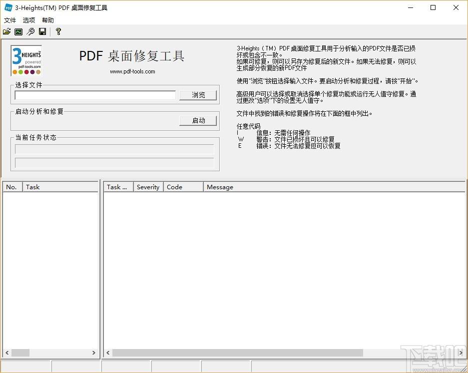Screen dimensions: 468x373
Task: Click the 任意代码 legend heading
Action: [248, 126]
